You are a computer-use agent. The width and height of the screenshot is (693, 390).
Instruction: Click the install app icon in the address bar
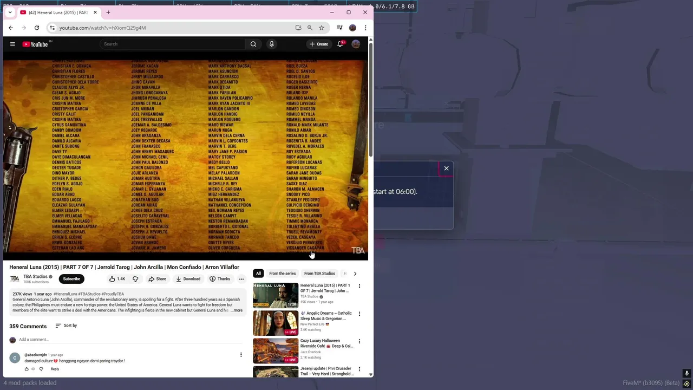tap(298, 28)
